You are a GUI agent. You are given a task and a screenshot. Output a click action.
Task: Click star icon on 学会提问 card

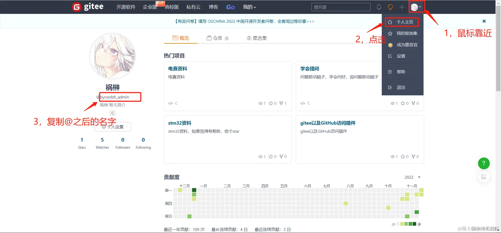tap(403, 103)
